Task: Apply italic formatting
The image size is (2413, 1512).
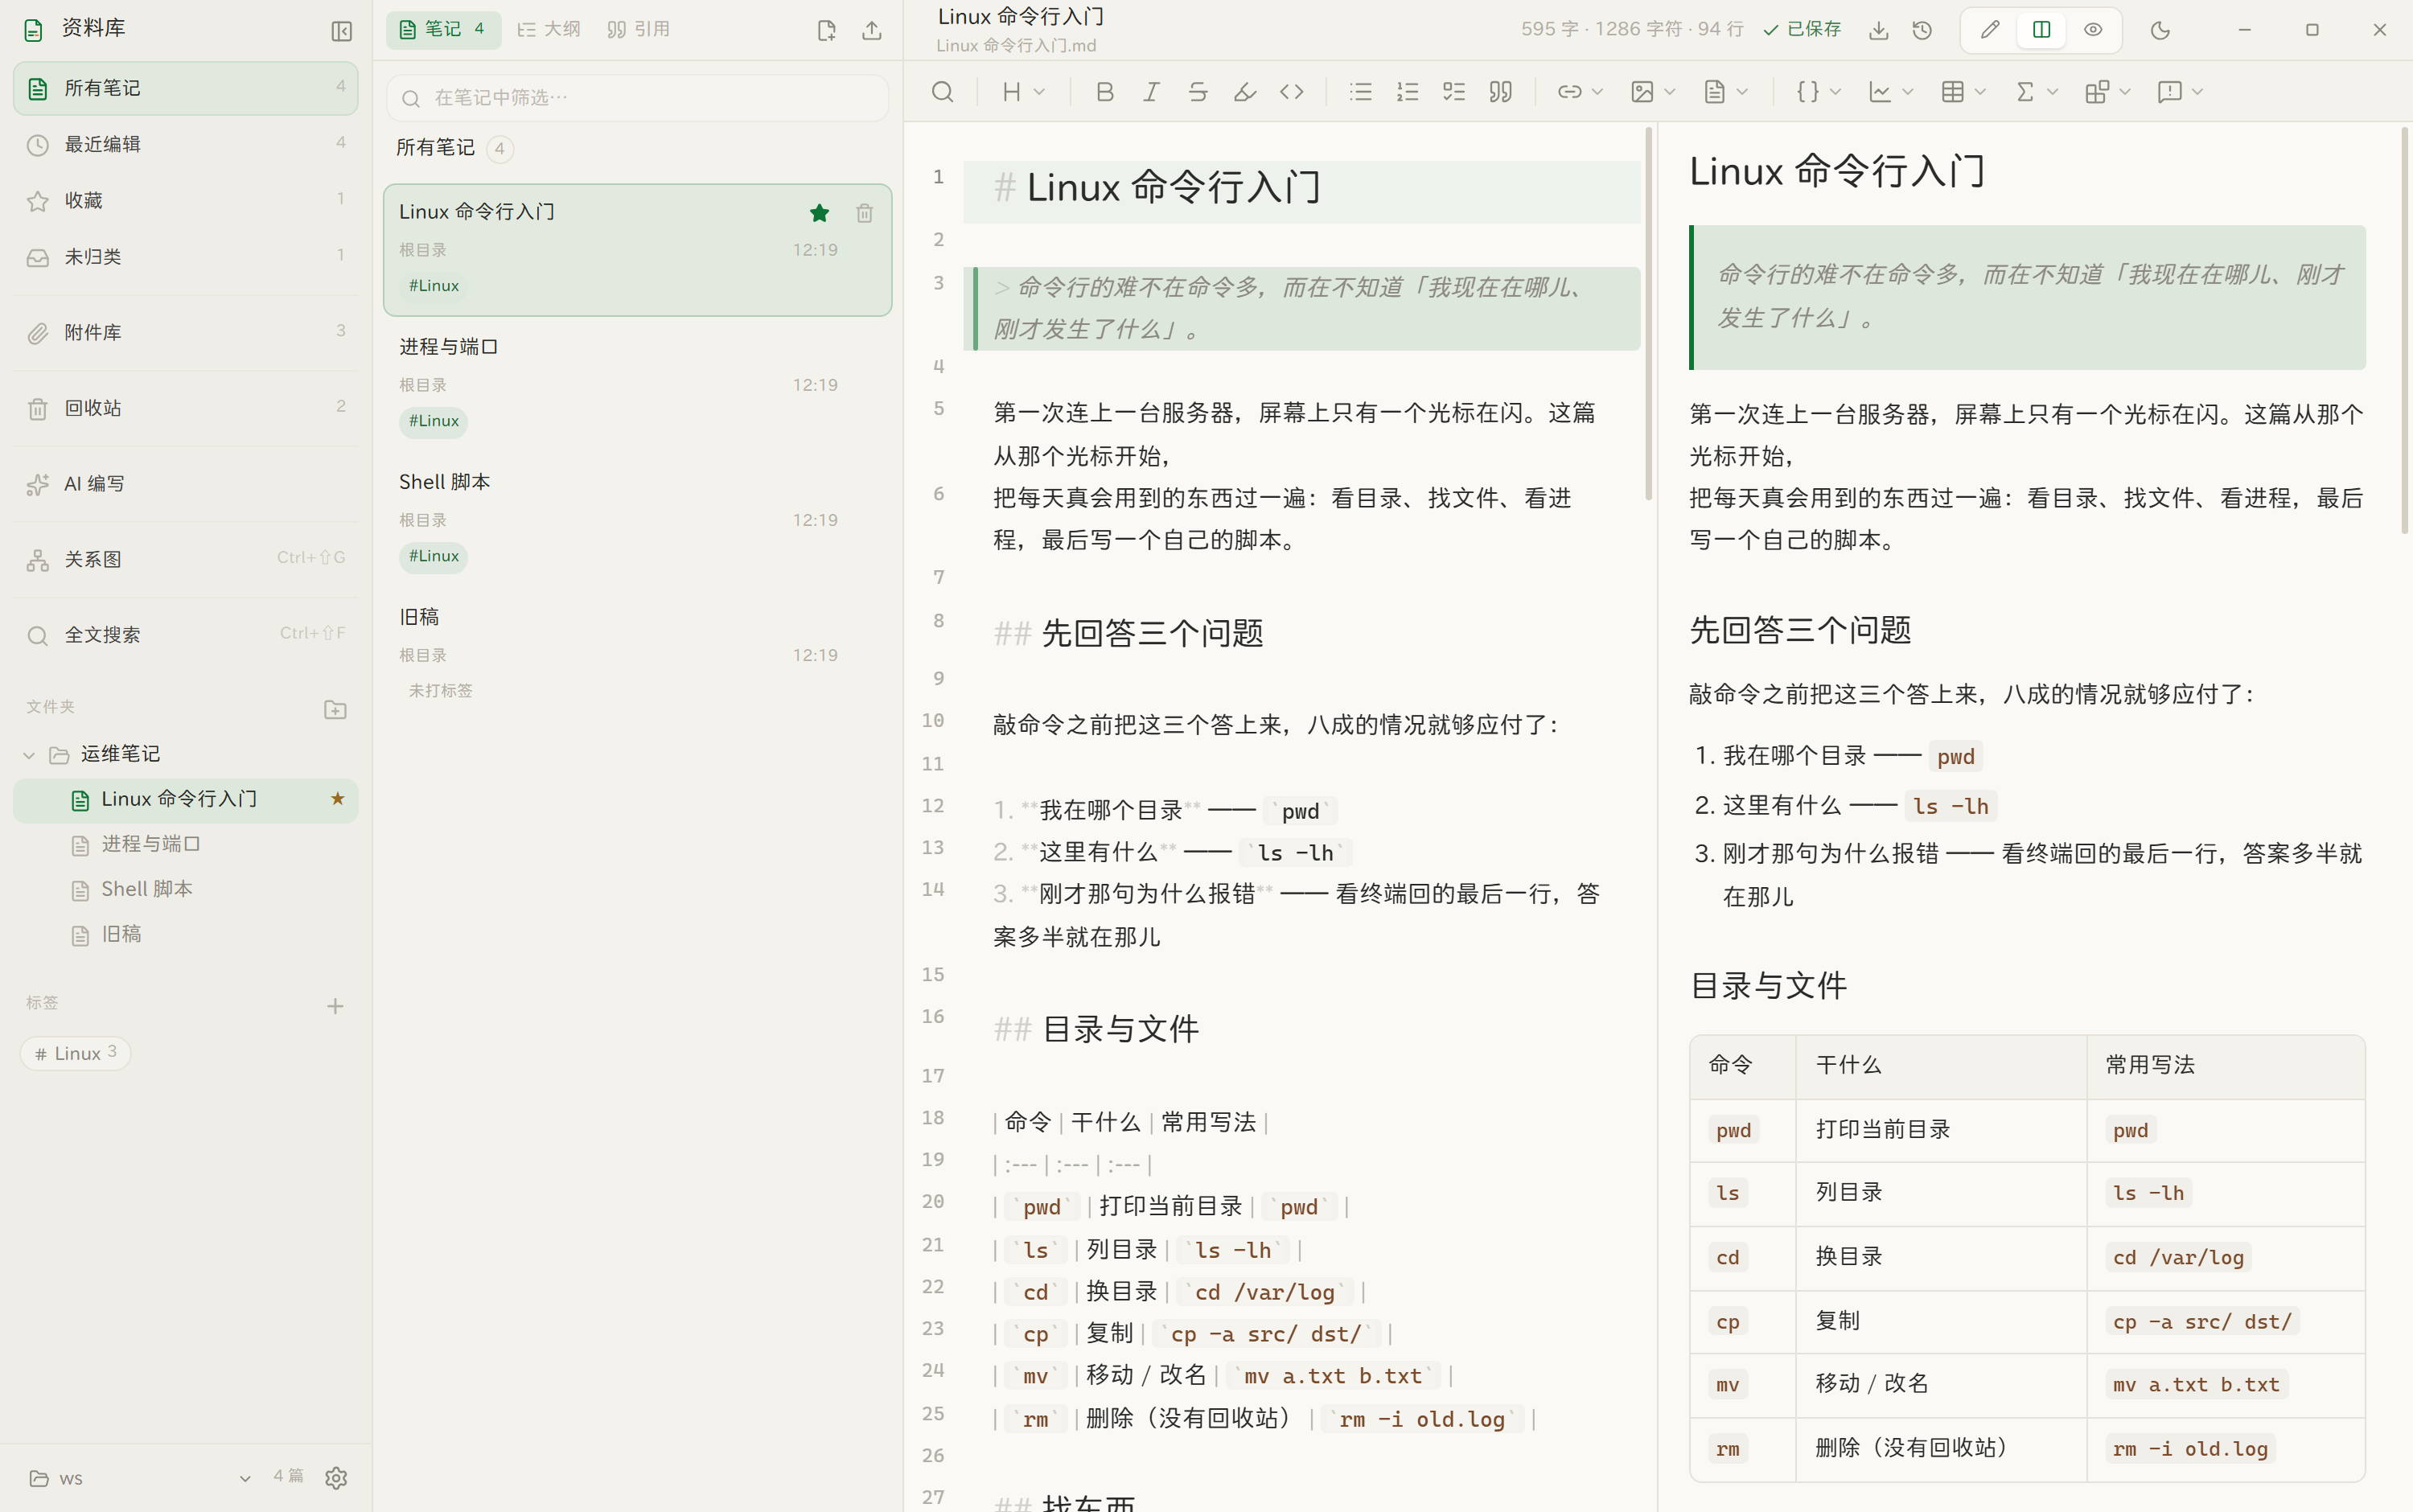Action: pos(1151,92)
